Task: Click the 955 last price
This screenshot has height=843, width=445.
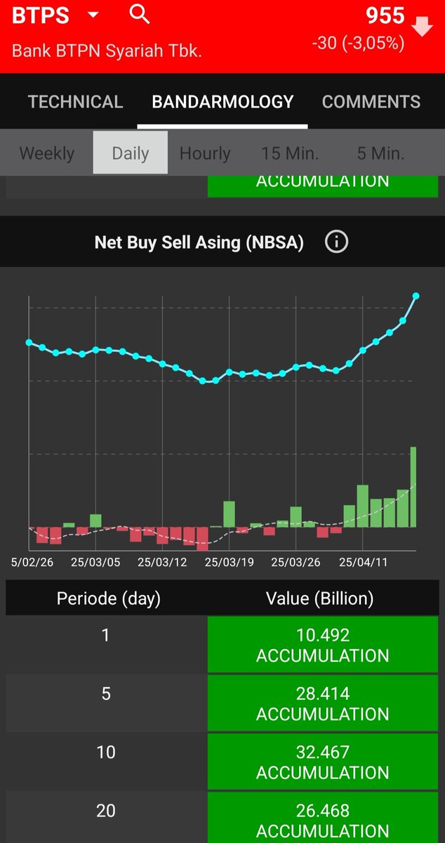Action: tap(385, 15)
